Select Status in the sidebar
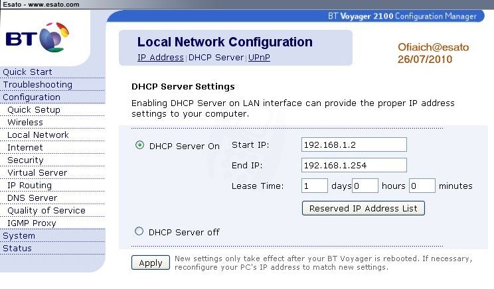This screenshot has width=494, height=289. tap(17, 248)
